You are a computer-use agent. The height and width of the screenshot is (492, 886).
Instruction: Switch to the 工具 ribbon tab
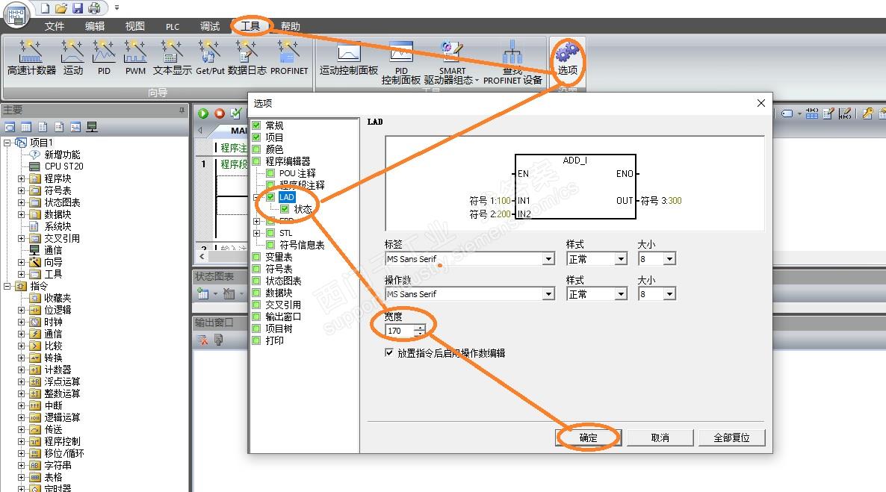(250, 26)
